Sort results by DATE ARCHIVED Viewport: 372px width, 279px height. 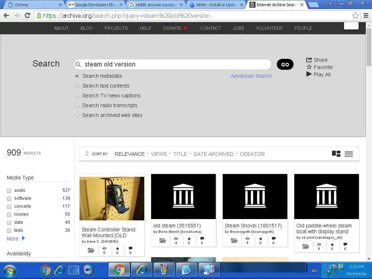point(213,154)
